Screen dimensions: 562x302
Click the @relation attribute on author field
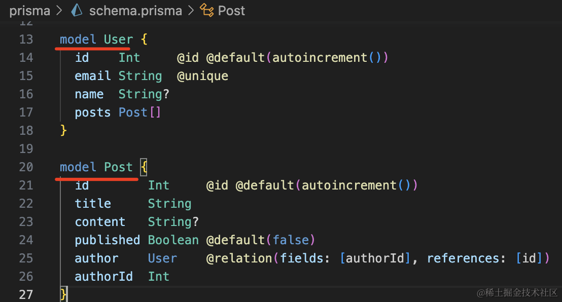click(239, 258)
